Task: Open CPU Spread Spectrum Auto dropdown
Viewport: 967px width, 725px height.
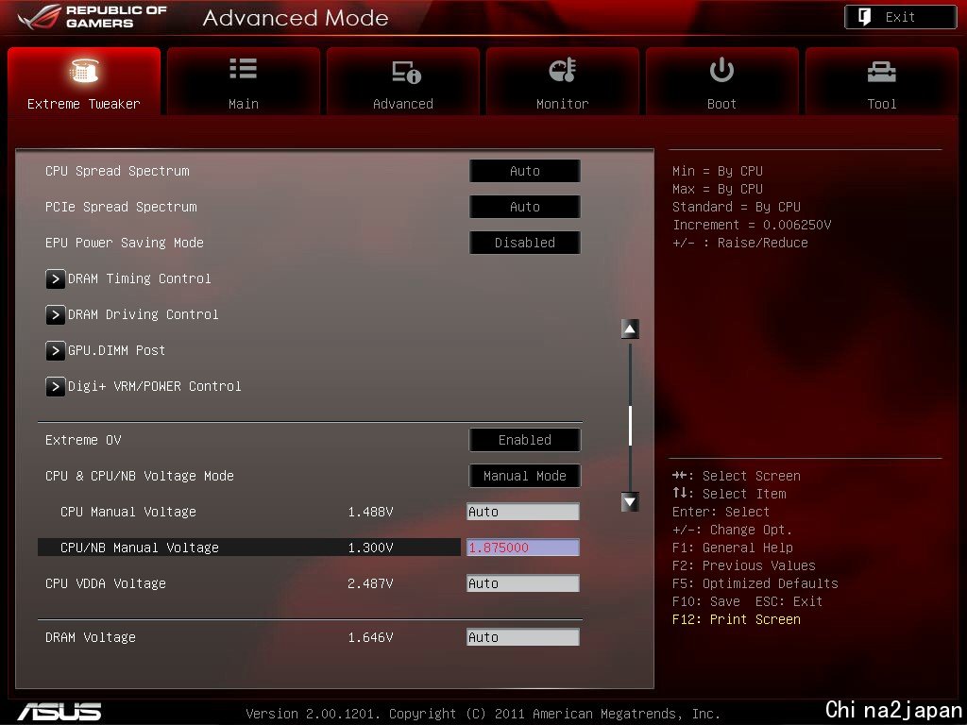Action: click(x=525, y=171)
